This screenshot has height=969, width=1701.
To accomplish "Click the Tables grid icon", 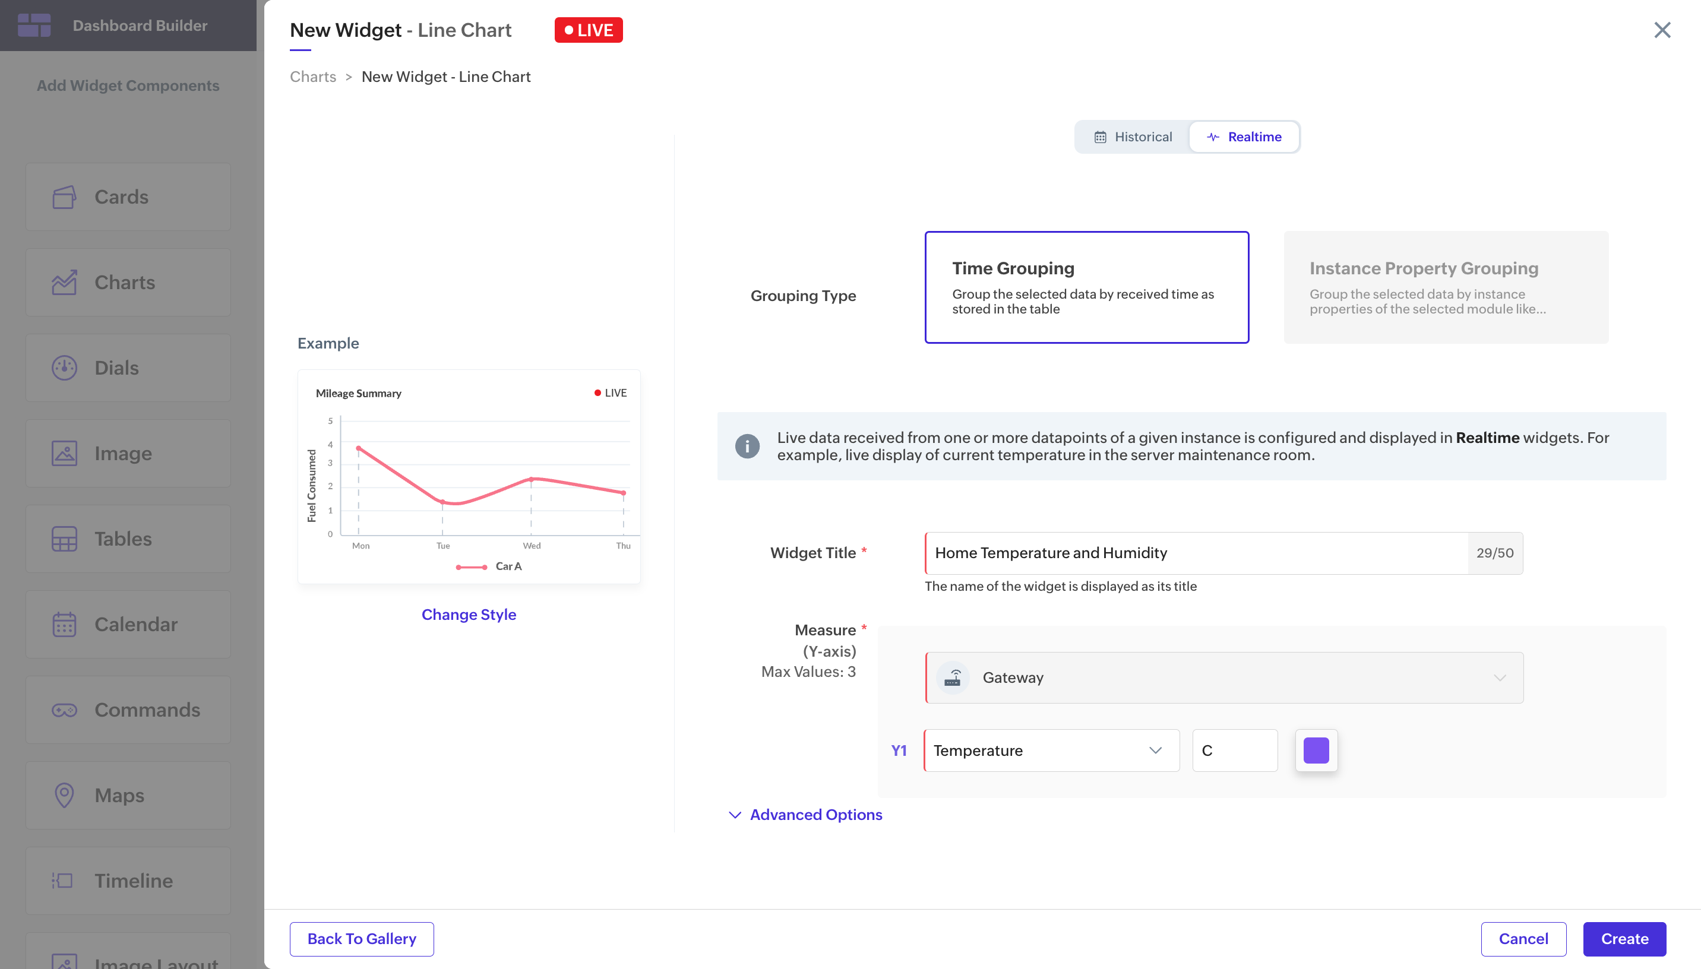I will [65, 539].
